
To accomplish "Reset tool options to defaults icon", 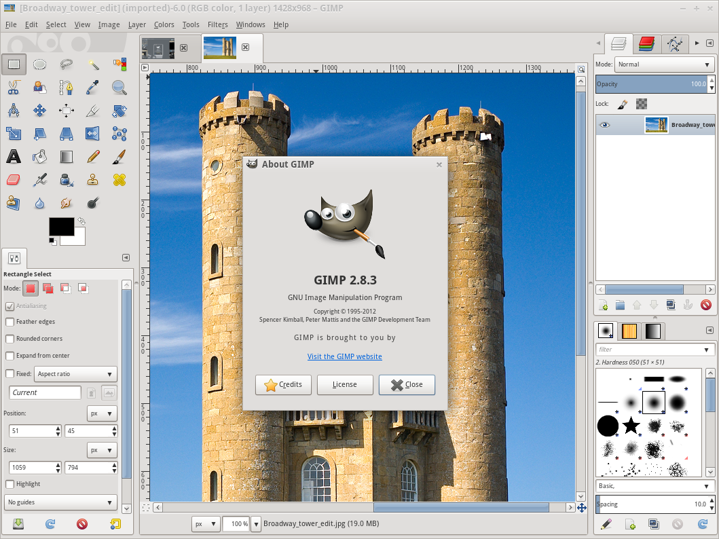I will point(115,524).
